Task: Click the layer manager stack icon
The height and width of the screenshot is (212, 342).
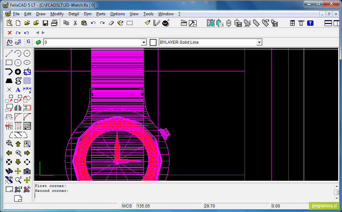Action: click(x=38, y=42)
